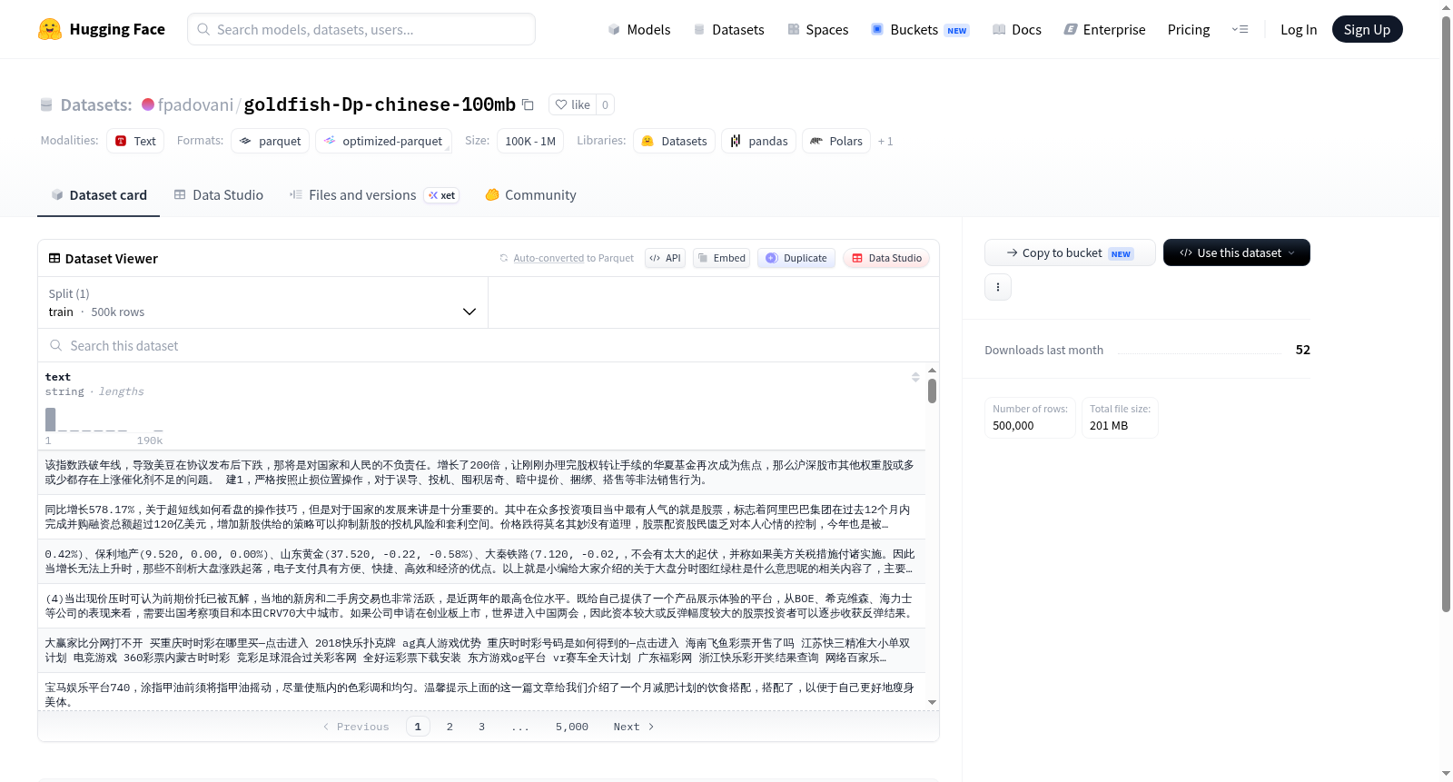Show the +1 more libraries
Viewport: 1453px width, 782px height.
click(x=885, y=141)
